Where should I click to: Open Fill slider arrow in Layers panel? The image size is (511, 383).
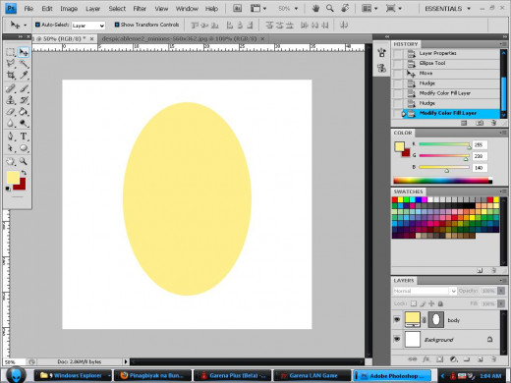click(x=501, y=303)
